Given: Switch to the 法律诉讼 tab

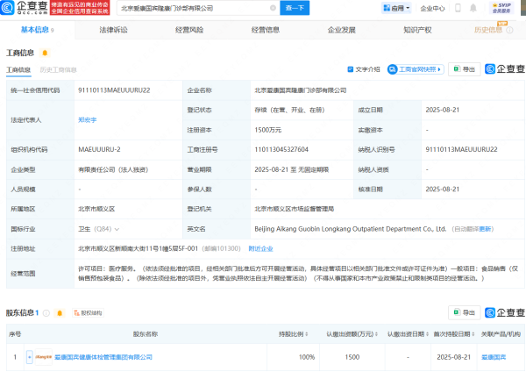Looking at the screenshot, I should click(115, 29).
